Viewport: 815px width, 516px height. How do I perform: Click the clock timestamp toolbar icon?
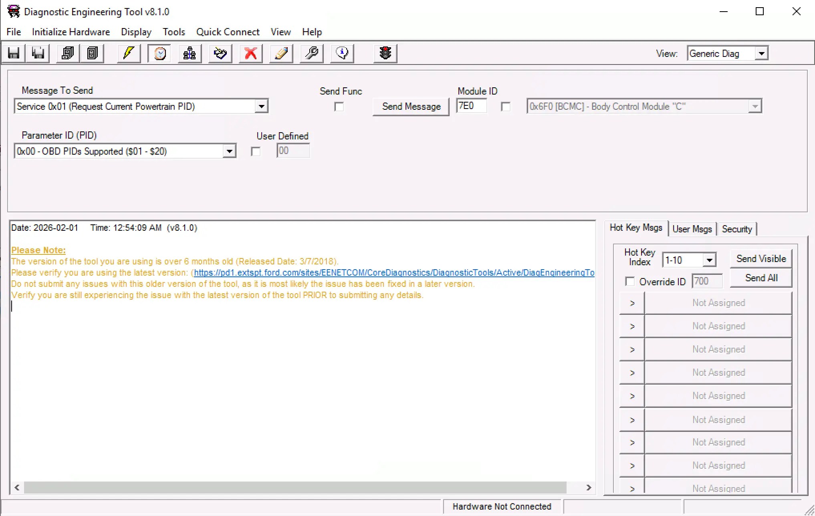[159, 53]
